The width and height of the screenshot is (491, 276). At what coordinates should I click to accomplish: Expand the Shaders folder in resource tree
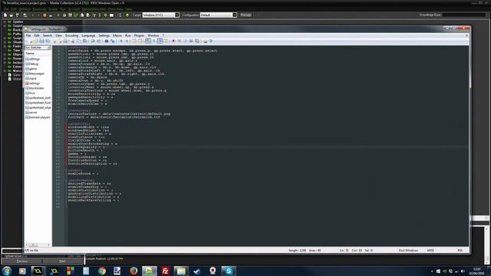pyautogui.click(x=5, y=42)
